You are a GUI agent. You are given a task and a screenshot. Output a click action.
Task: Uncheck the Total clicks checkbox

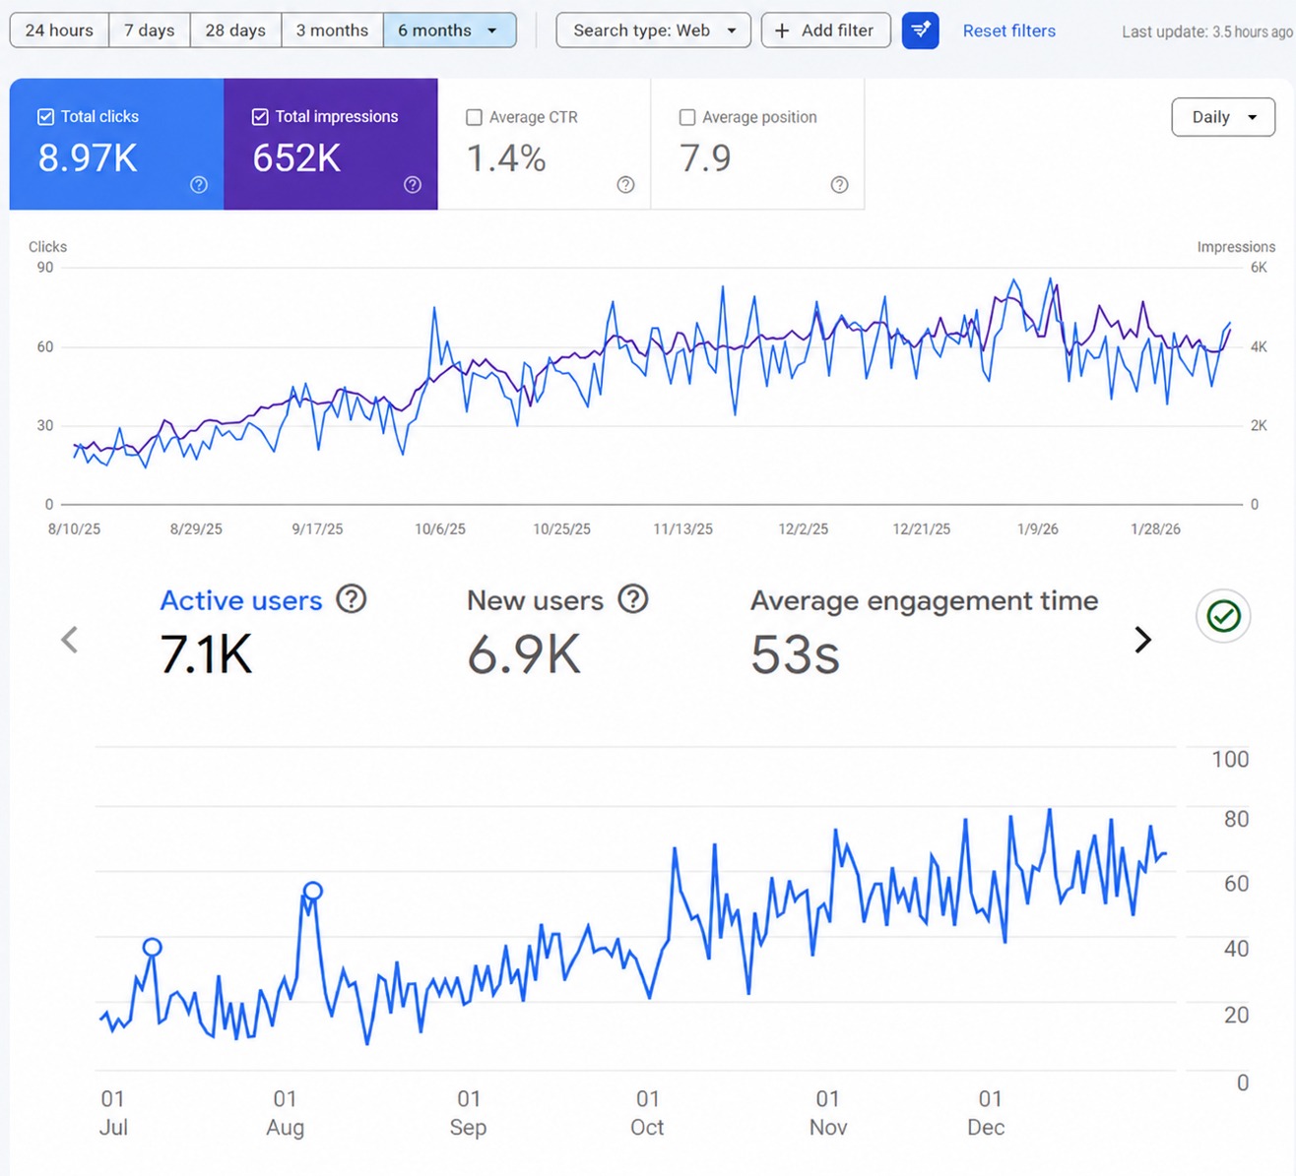(45, 117)
